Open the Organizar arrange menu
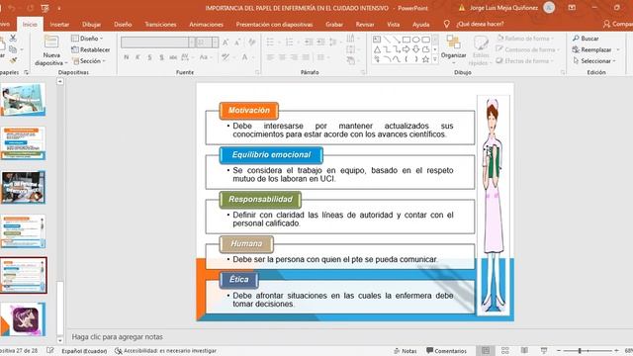Image resolution: width=633 pixels, height=356 pixels. 453,48
